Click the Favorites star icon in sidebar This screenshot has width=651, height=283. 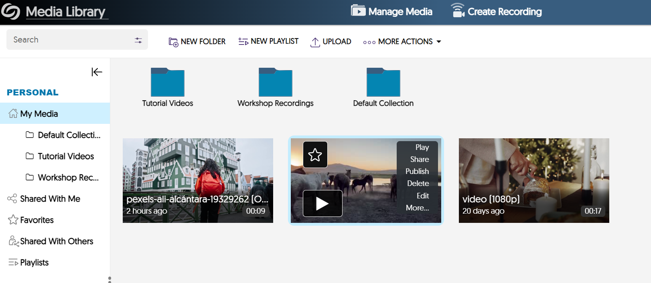[13, 219]
